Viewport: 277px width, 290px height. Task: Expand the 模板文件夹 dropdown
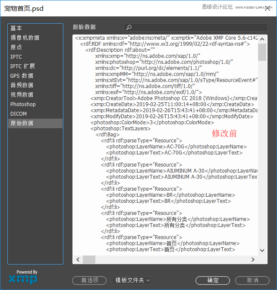132,281
